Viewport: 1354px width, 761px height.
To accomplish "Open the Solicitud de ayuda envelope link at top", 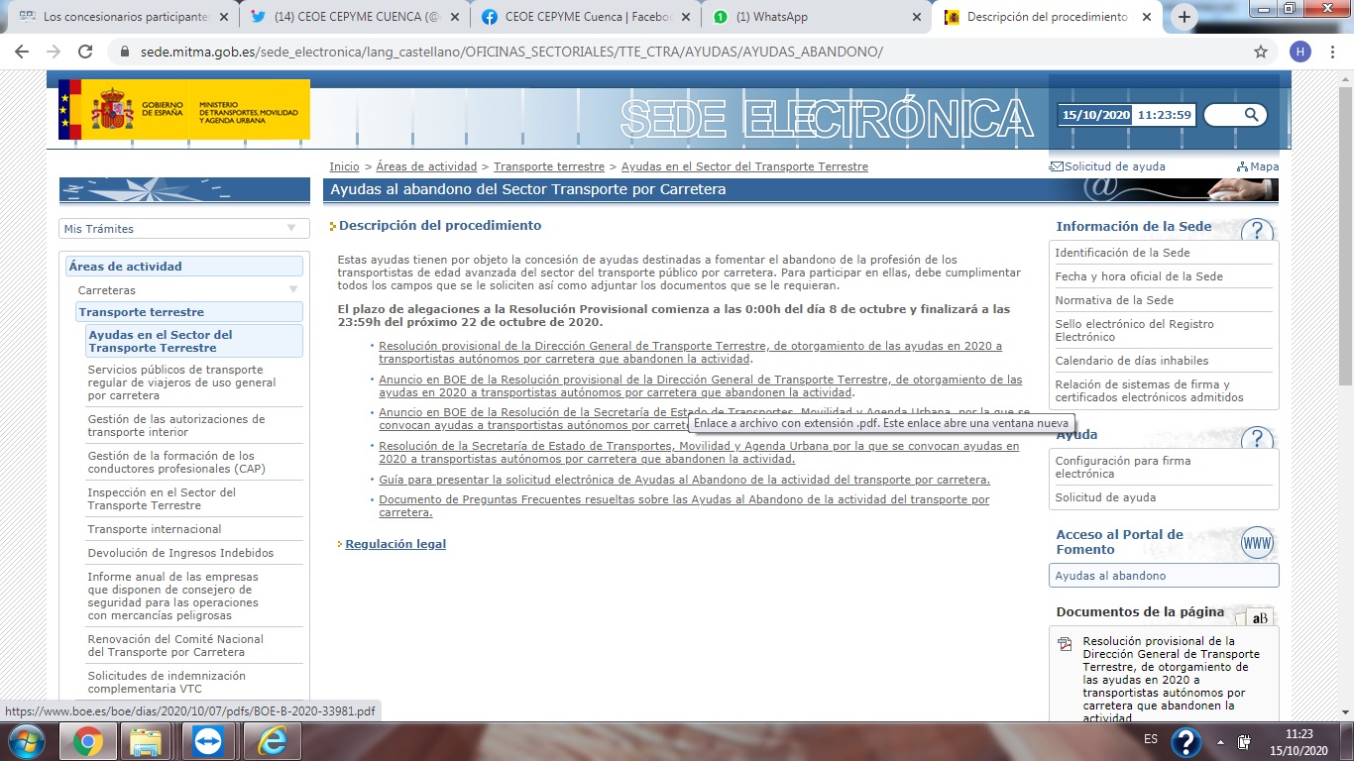I will coord(1107,166).
